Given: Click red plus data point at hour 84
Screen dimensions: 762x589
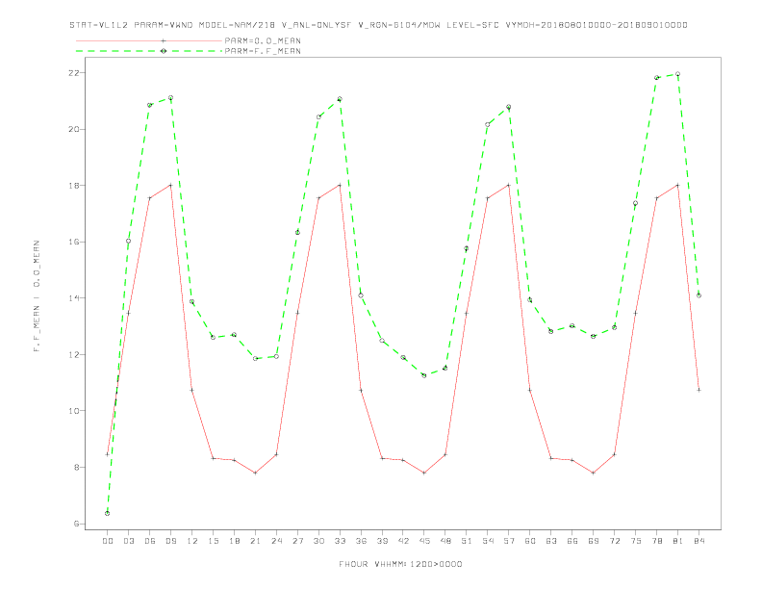Looking at the screenshot, I should tap(699, 390).
